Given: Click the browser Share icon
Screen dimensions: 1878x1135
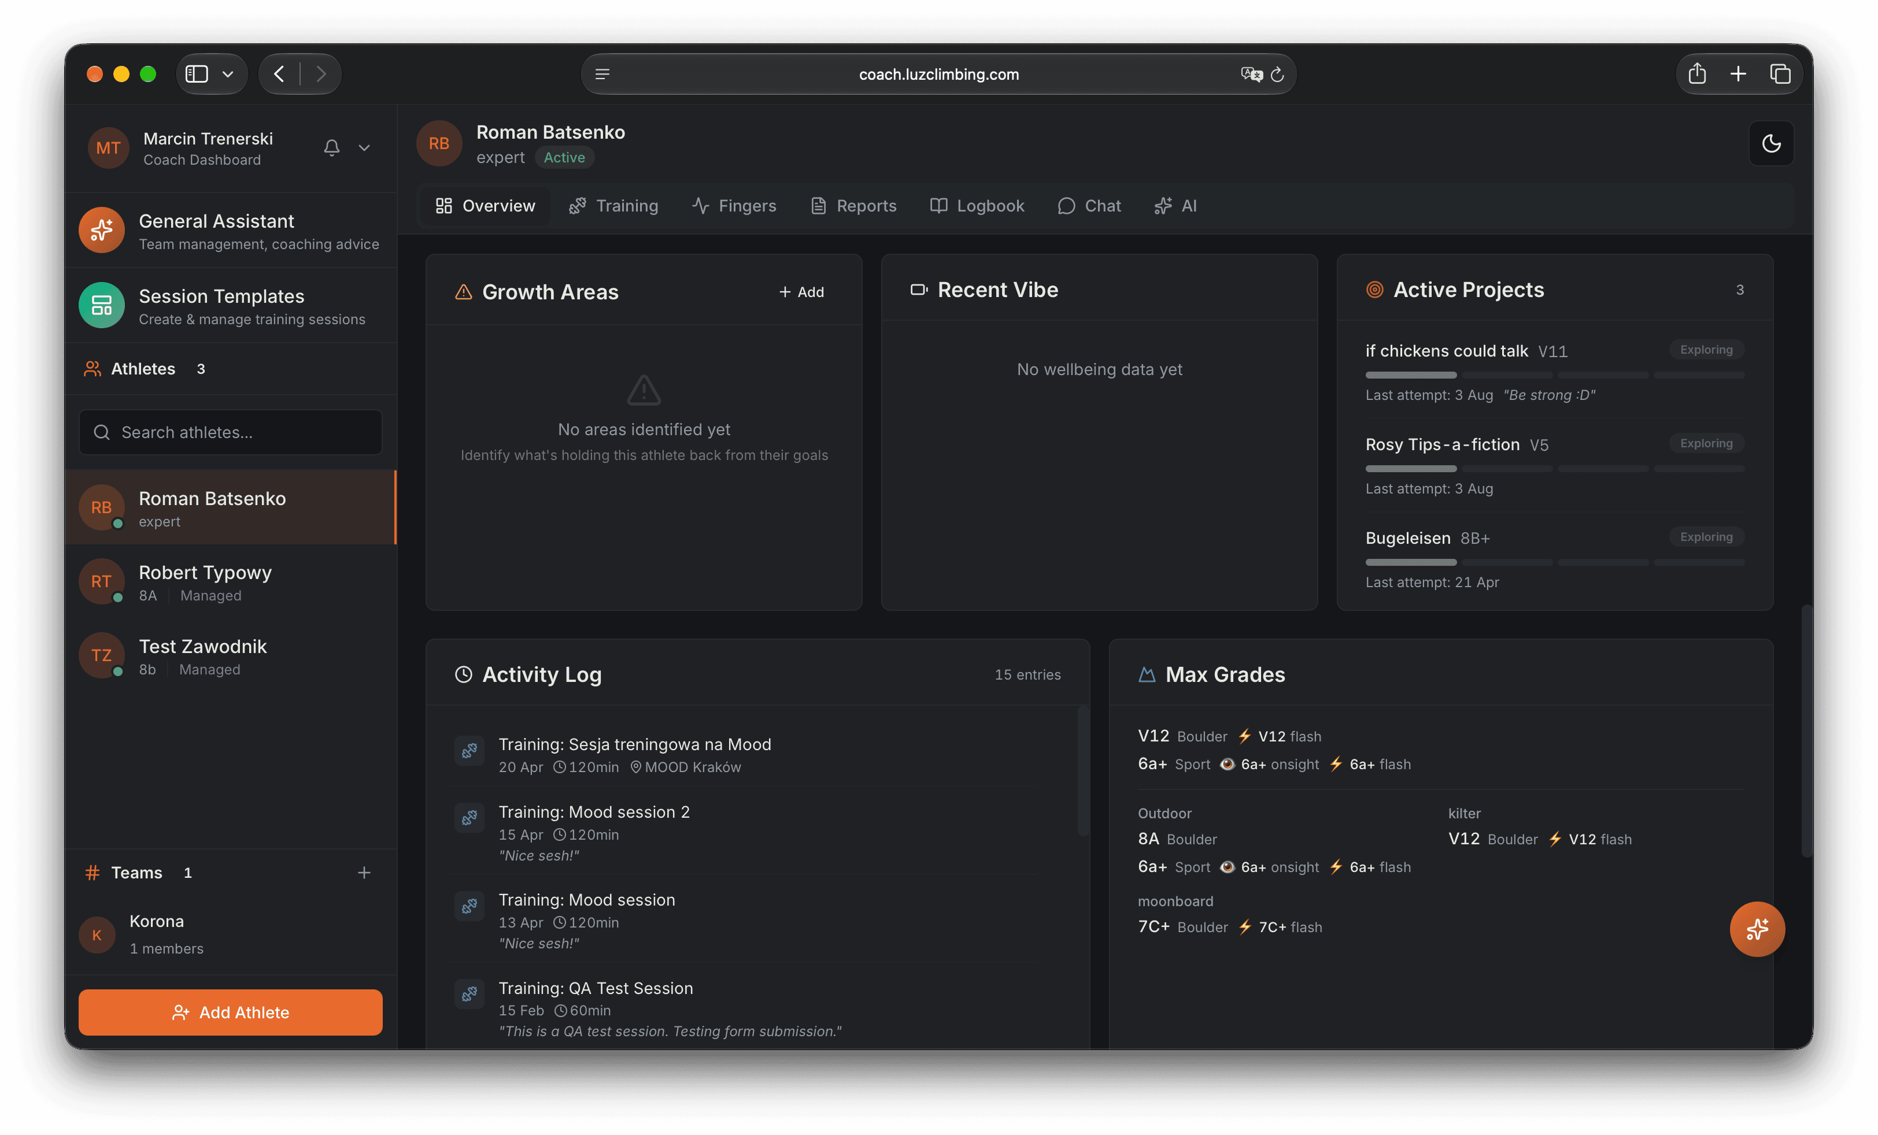Looking at the screenshot, I should [x=1696, y=74].
